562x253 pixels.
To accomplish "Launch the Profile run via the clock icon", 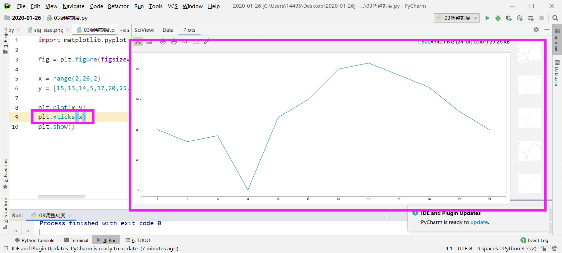I will [x=520, y=18].
